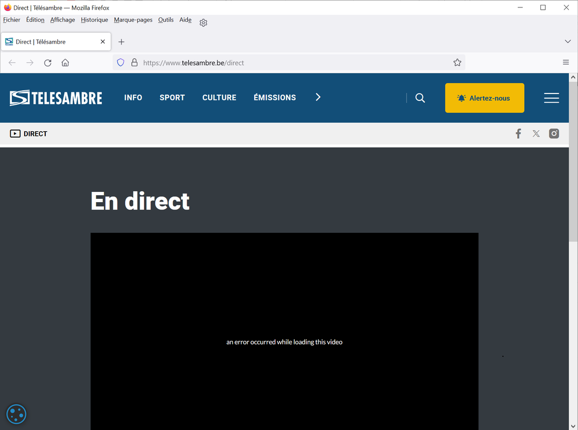The height and width of the screenshot is (430, 578).
Task: Click the scrollbar up arrow
Action: 573,77
